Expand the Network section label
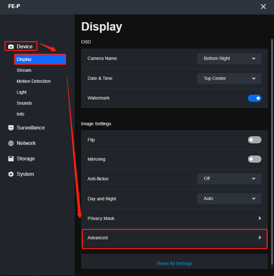274x276 pixels. [x=26, y=143]
